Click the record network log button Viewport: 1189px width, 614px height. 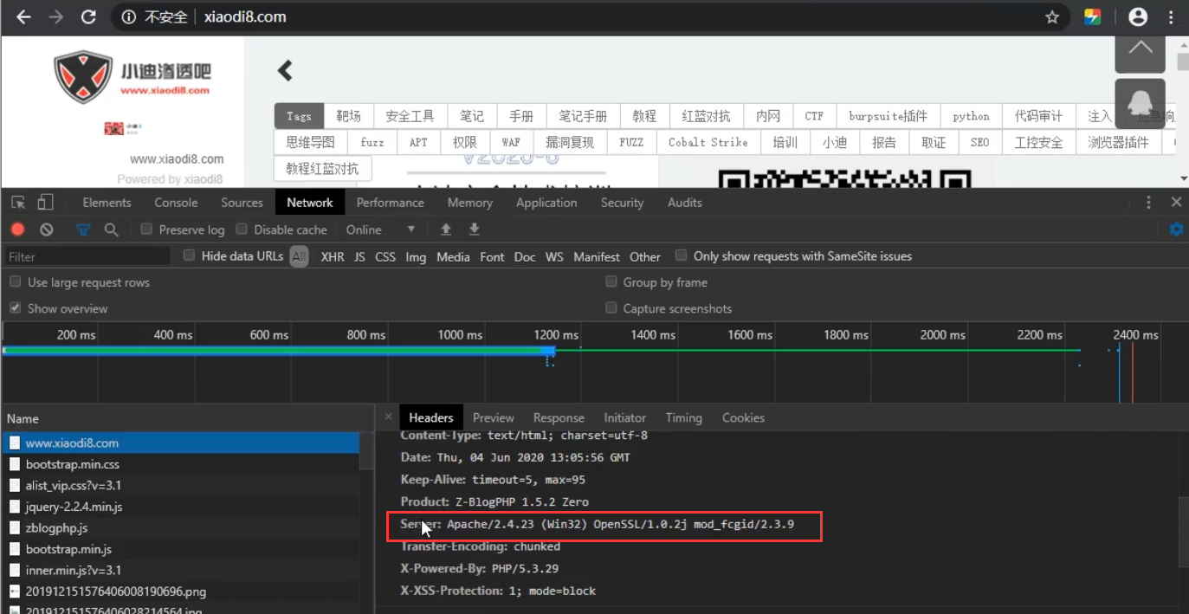[x=17, y=229]
